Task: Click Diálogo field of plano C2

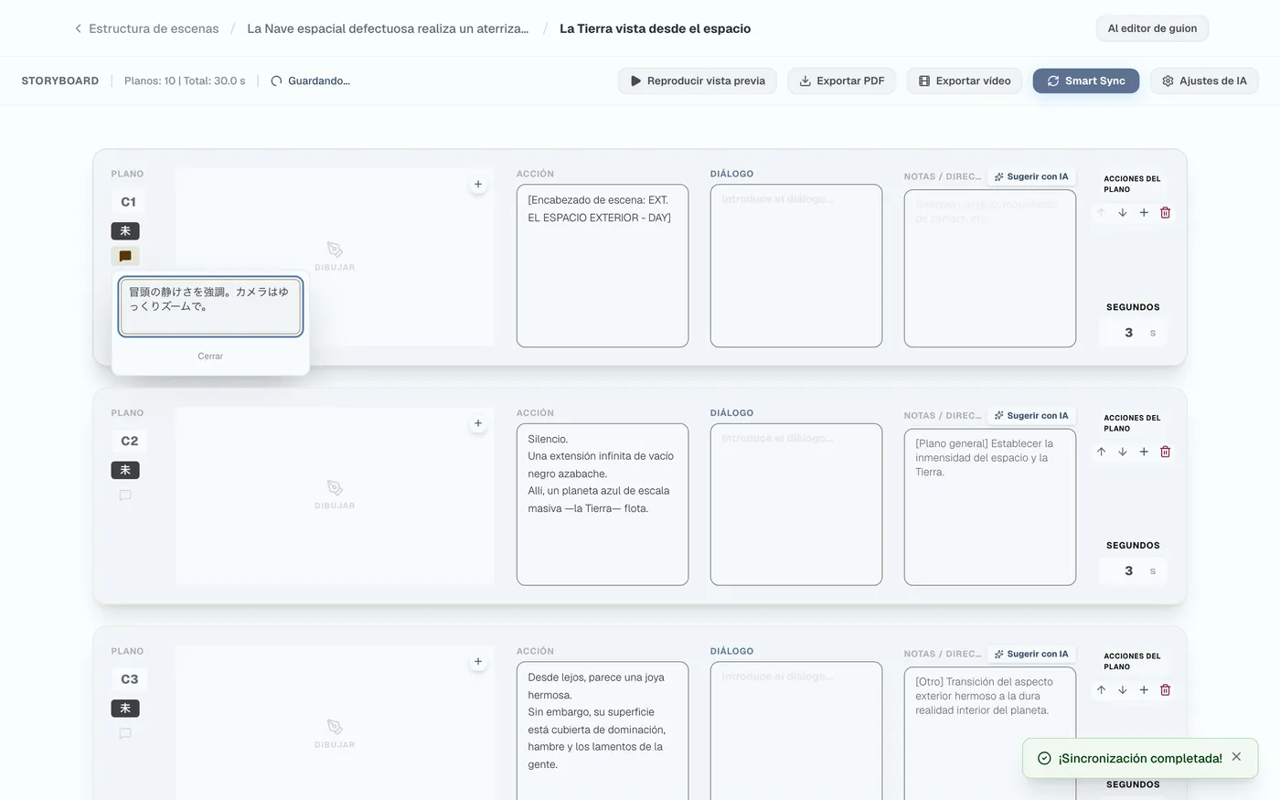Action: (x=796, y=505)
